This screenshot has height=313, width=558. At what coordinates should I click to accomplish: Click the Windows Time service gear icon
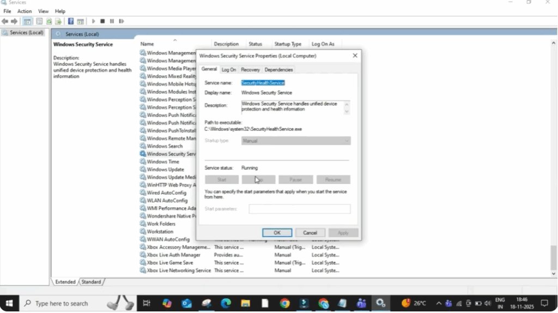(143, 161)
